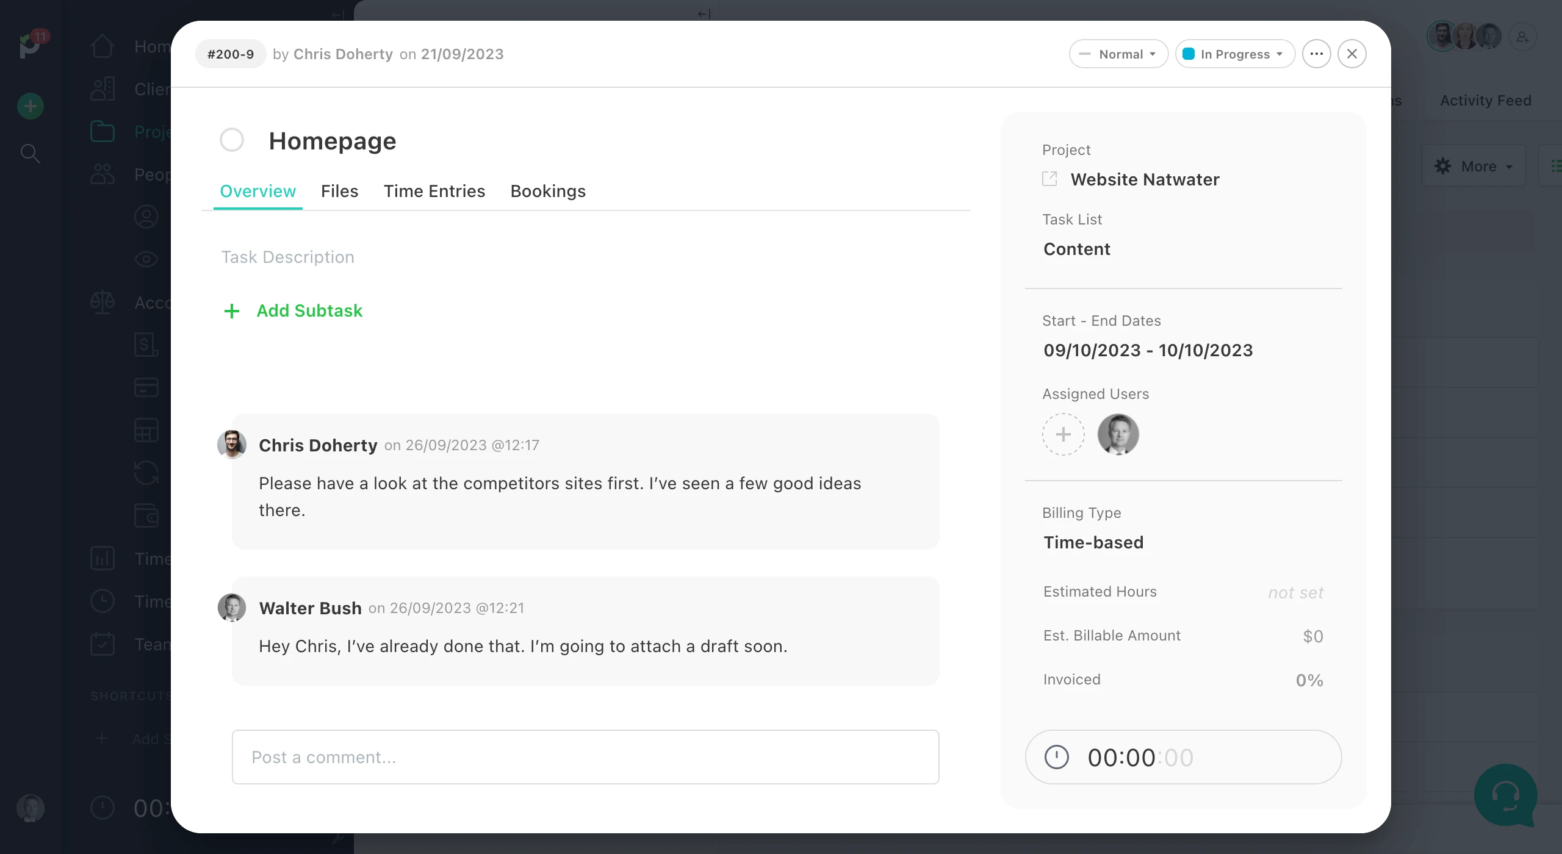Viewport: 1562px width, 854px height.
Task: Click the Content task list name
Action: click(1076, 249)
